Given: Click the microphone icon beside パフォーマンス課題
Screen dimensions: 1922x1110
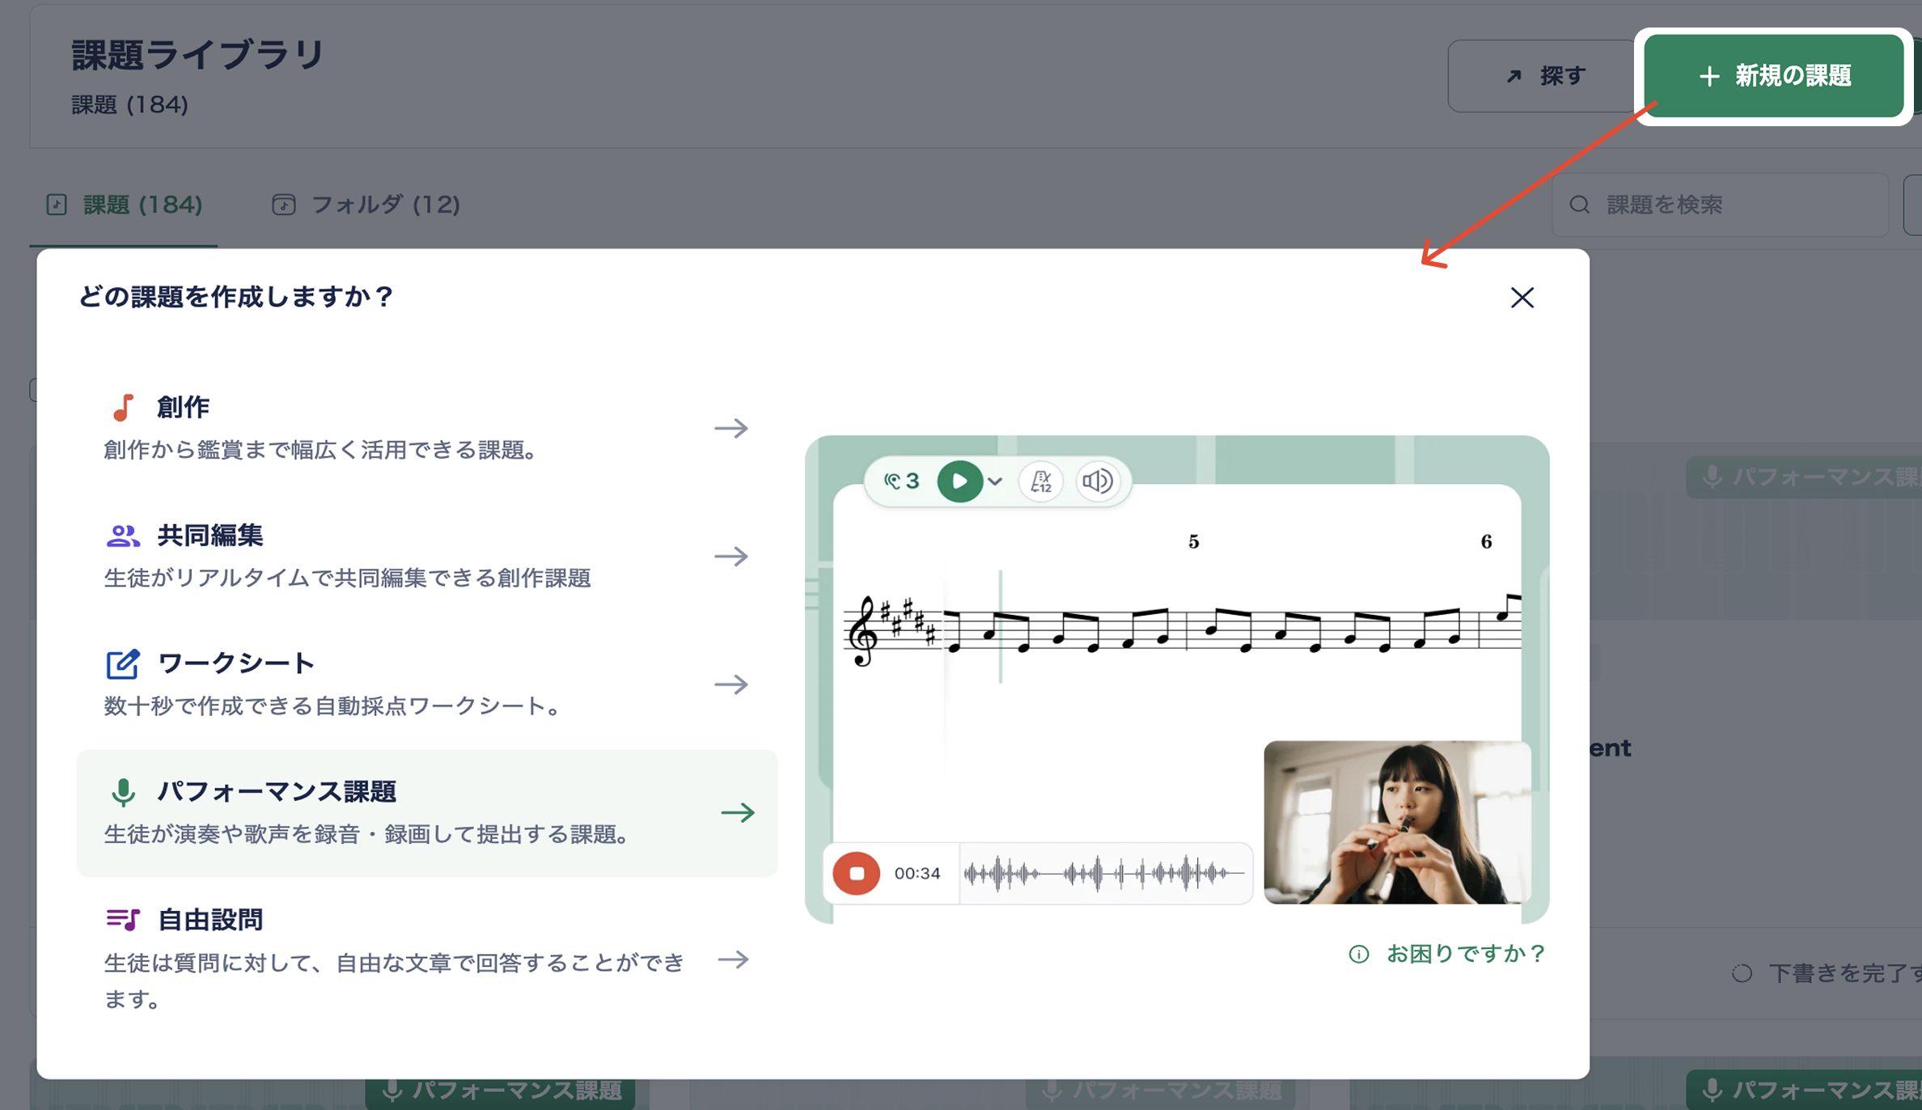Looking at the screenshot, I should pyautogui.click(x=123, y=792).
